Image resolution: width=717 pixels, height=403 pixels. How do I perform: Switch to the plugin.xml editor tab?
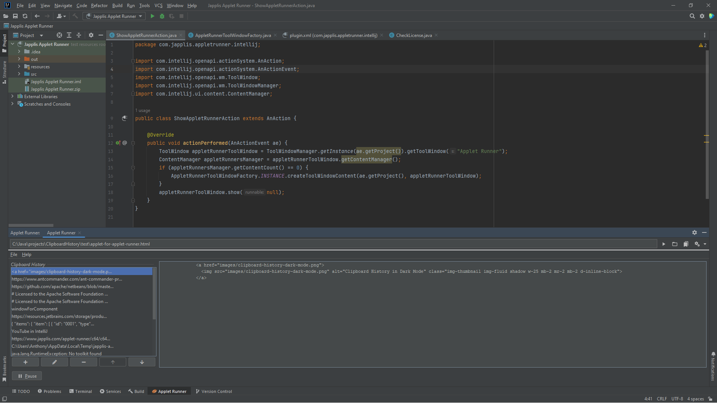tap(333, 35)
